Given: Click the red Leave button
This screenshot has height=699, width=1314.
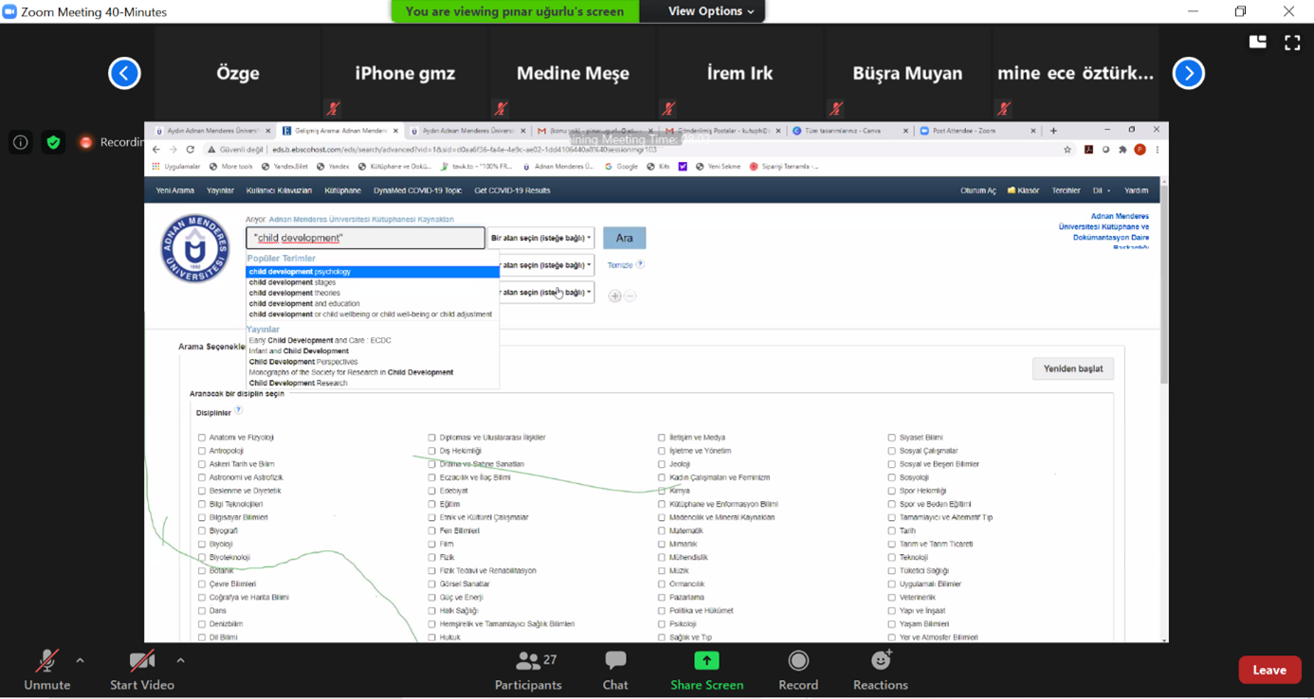Looking at the screenshot, I should [x=1268, y=670].
